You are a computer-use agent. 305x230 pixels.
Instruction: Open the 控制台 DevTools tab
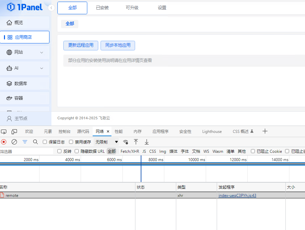[x=64, y=132]
